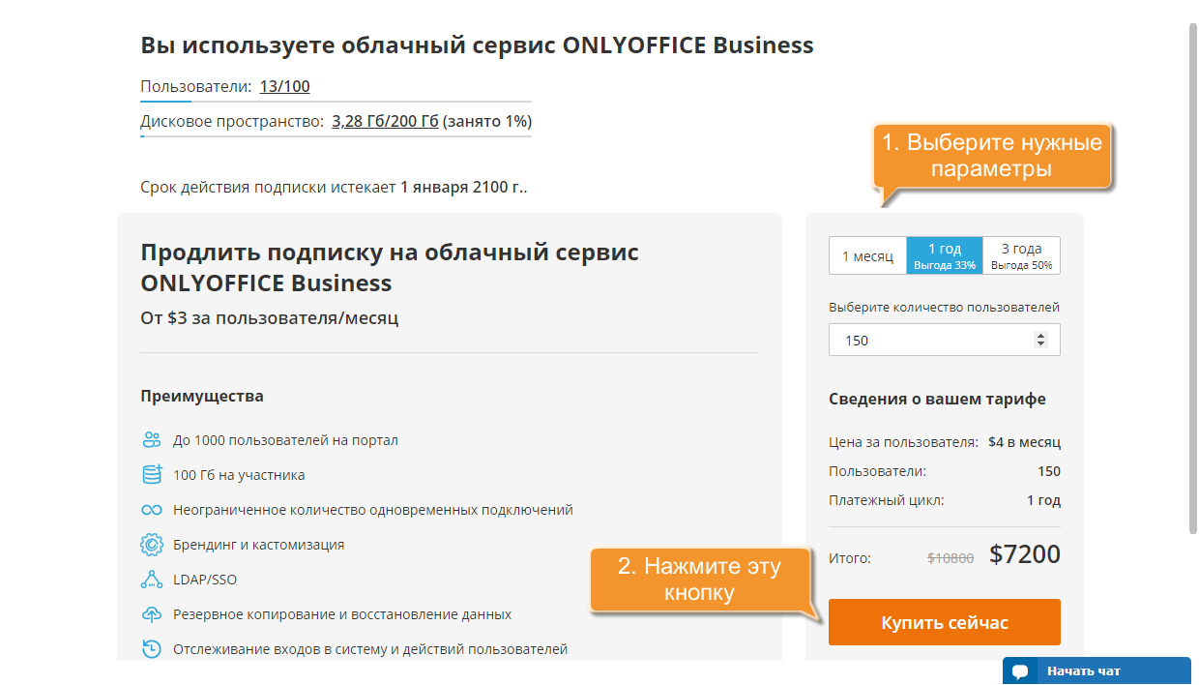Open the "Начать чат" chat widget
1199x685 pixels.
(1097, 671)
